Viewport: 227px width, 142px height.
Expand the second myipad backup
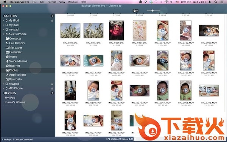point(3,30)
